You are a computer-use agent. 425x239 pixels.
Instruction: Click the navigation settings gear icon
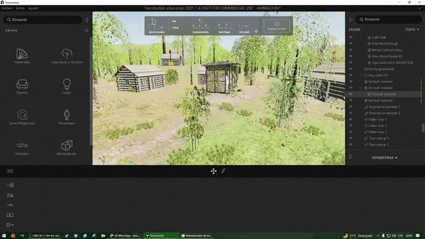256,31
